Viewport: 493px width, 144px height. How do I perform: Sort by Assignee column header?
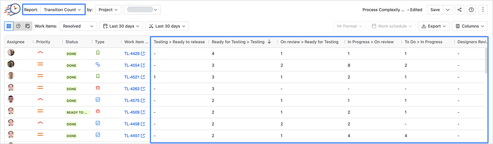tap(16, 42)
